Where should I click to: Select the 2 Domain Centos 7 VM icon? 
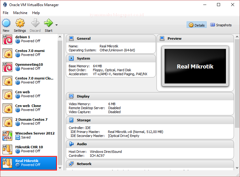(7, 122)
